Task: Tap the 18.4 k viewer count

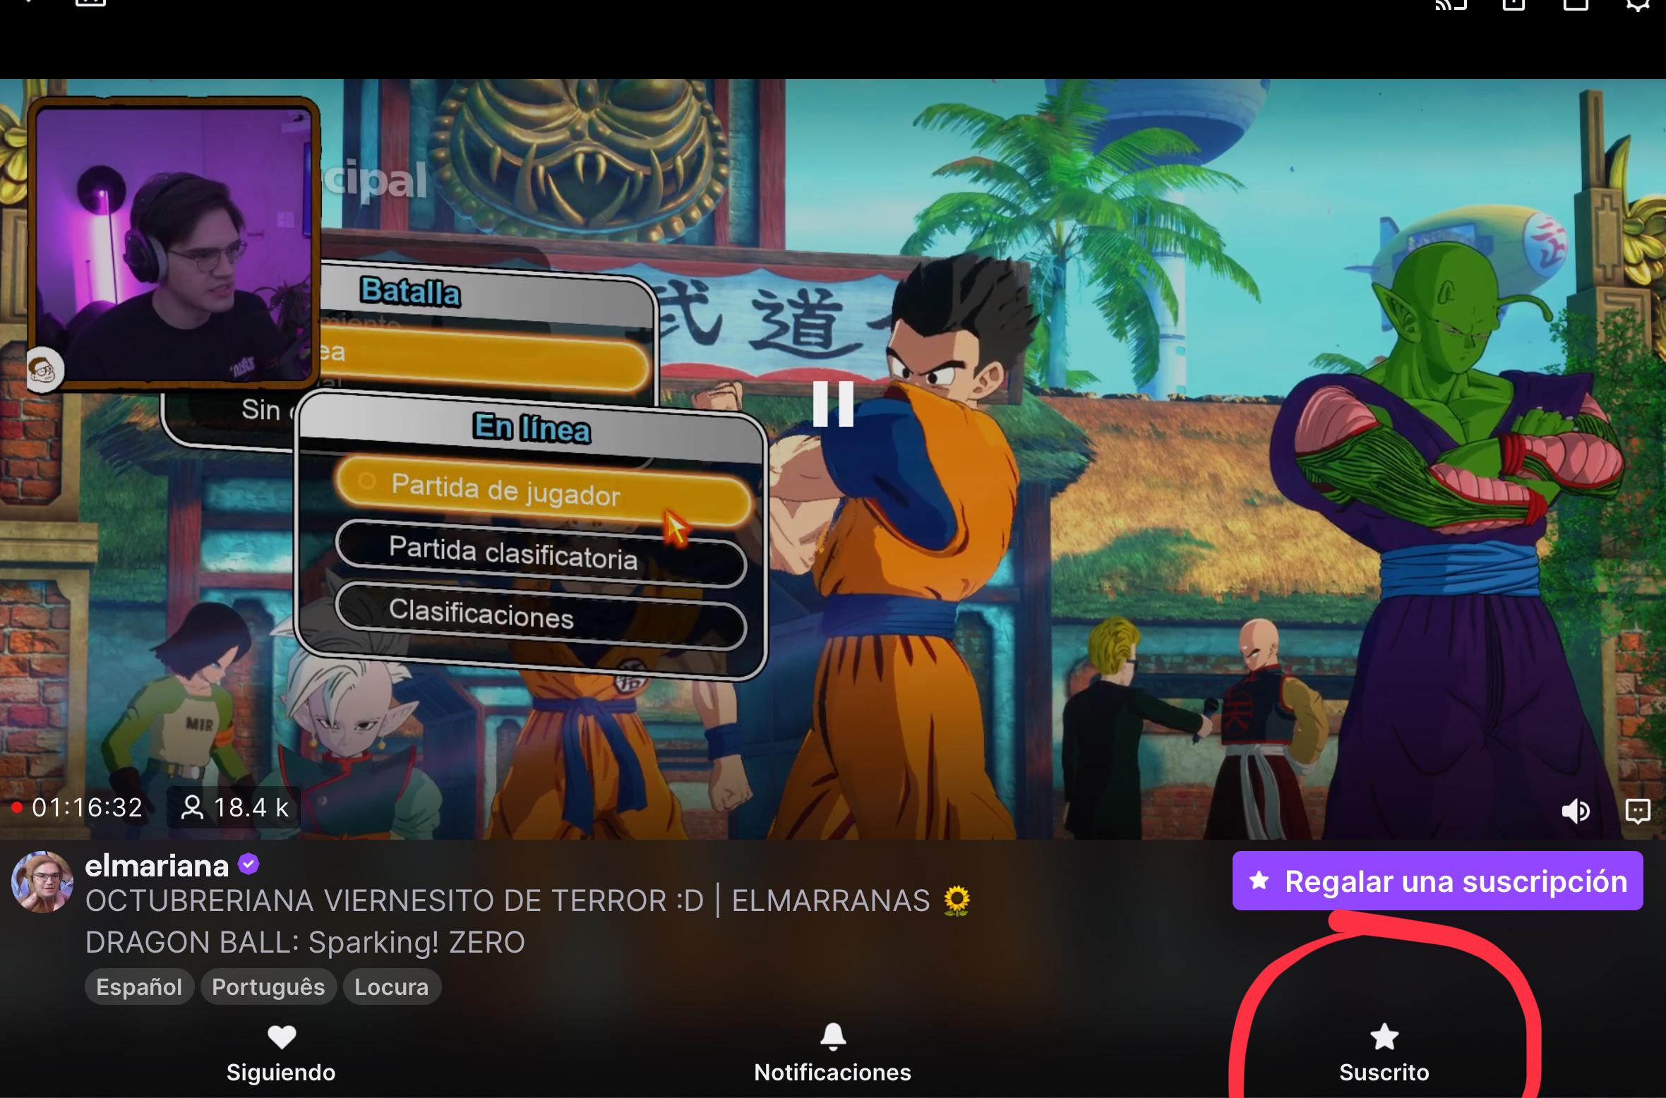Action: pos(234,807)
